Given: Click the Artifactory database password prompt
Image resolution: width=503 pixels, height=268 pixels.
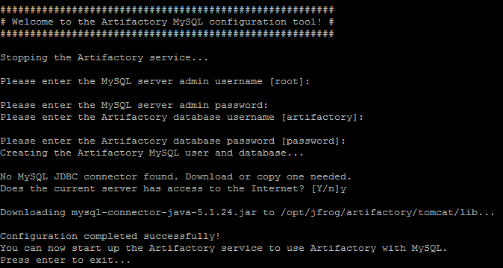Looking at the screenshot, I should [x=173, y=141].
